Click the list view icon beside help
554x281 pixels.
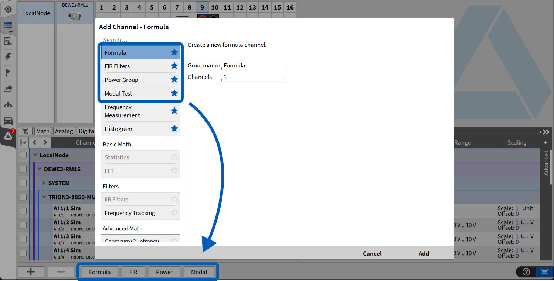(x=544, y=272)
